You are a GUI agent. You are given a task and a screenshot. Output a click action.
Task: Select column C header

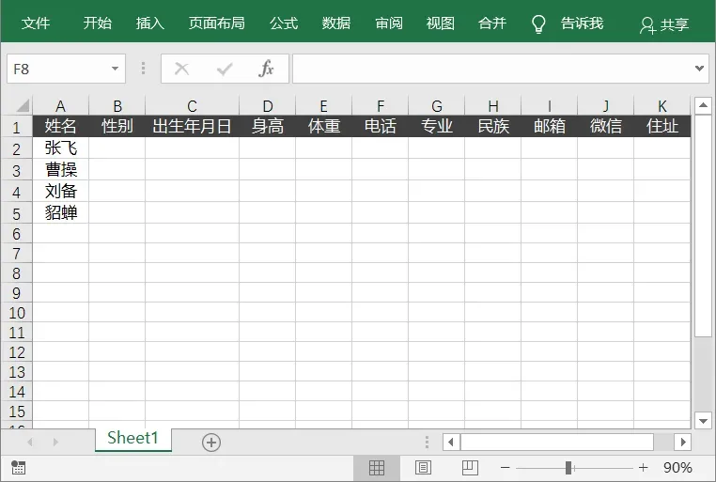pos(193,106)
